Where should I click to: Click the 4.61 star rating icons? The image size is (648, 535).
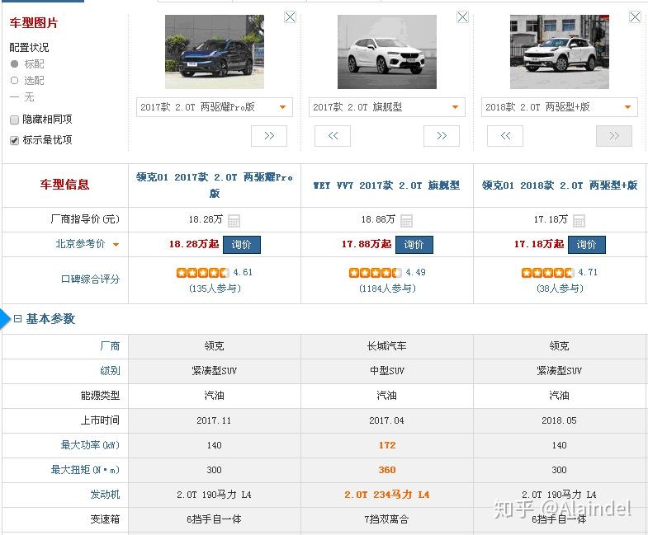click(202, 273)
